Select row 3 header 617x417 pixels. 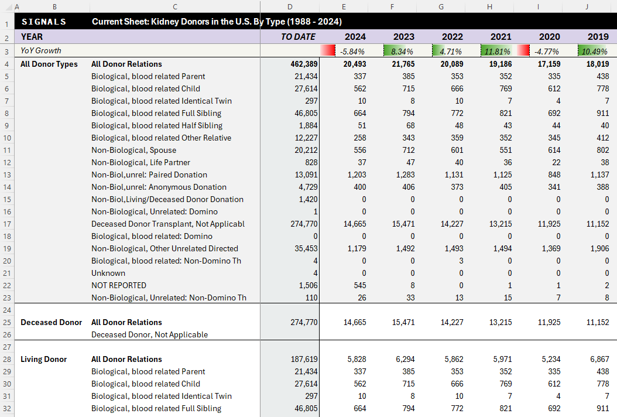[x=6, y=52]
